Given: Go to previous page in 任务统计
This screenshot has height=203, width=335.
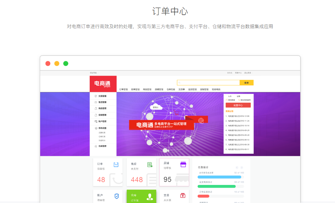Looking at the screenshot, I should (x=237, y=167).
